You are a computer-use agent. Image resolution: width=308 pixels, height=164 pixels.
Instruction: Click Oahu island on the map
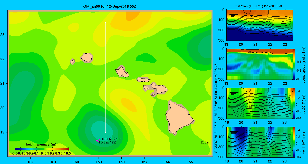tap(122, 72)
